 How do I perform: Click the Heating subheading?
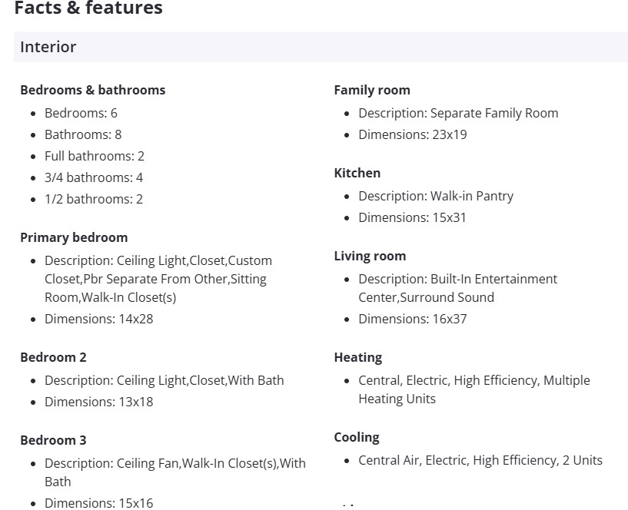click(x=357, y=357)
